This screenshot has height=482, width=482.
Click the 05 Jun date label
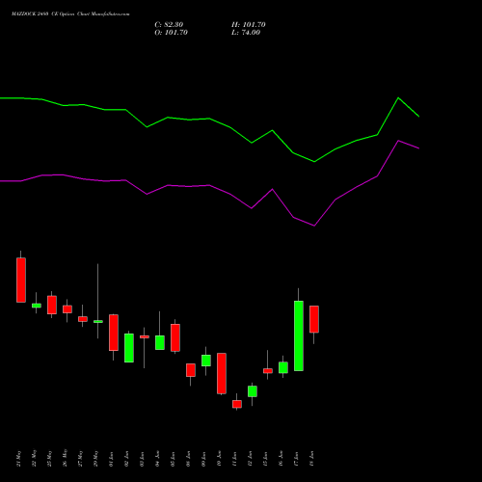point(174,459)
